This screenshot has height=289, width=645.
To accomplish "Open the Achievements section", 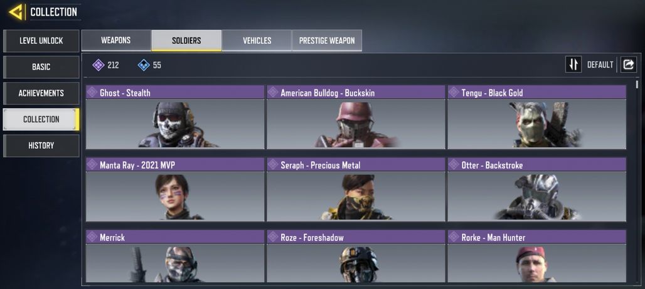I will click(x=41, y=93).
